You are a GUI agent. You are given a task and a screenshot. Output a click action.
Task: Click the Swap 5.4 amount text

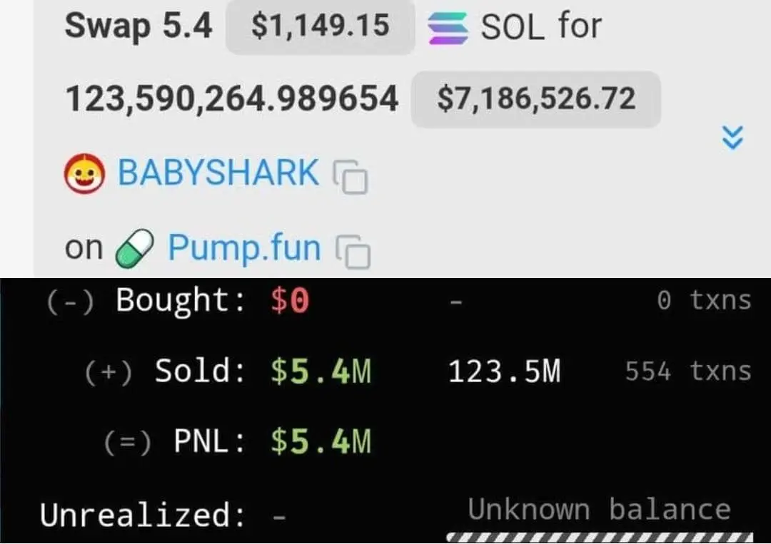click(x=138, y=26)
